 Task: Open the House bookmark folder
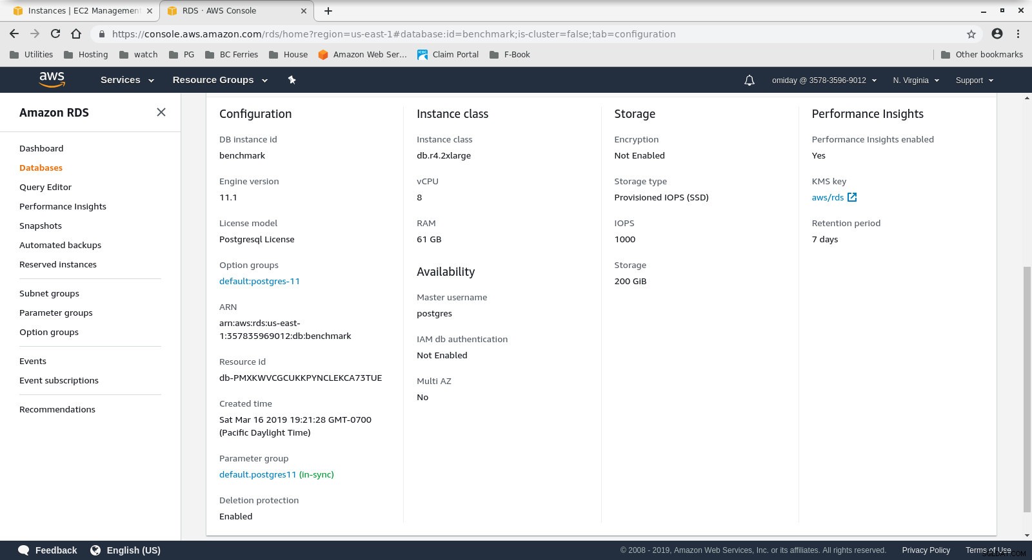(288, 55)
